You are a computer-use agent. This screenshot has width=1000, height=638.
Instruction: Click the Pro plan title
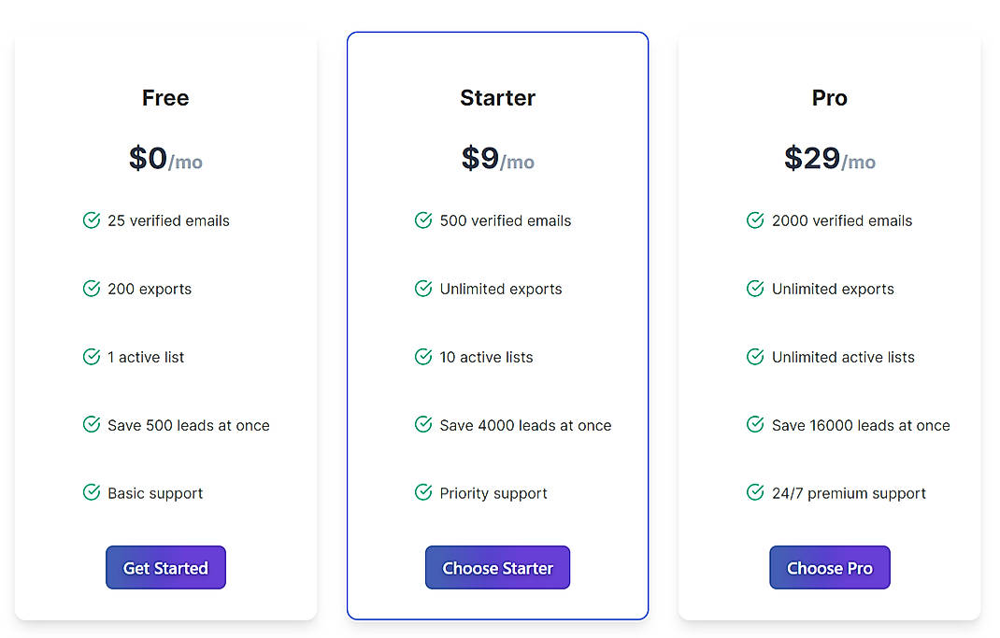click(x=829, y=97)
